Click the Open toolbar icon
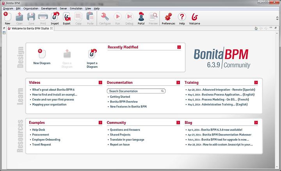 pos(20,17)
